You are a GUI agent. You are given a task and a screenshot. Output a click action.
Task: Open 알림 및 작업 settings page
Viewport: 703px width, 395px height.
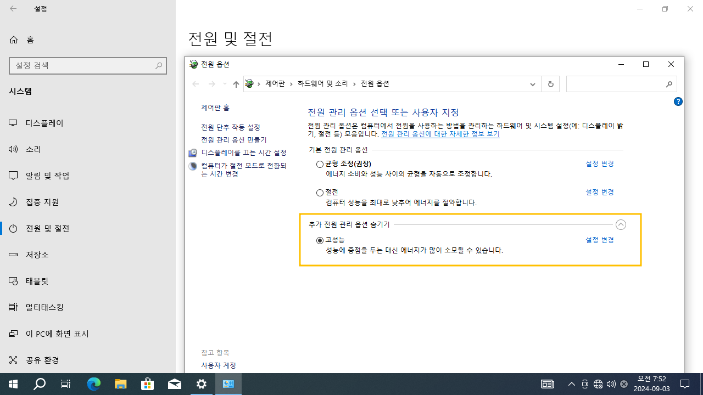(88, 176)
